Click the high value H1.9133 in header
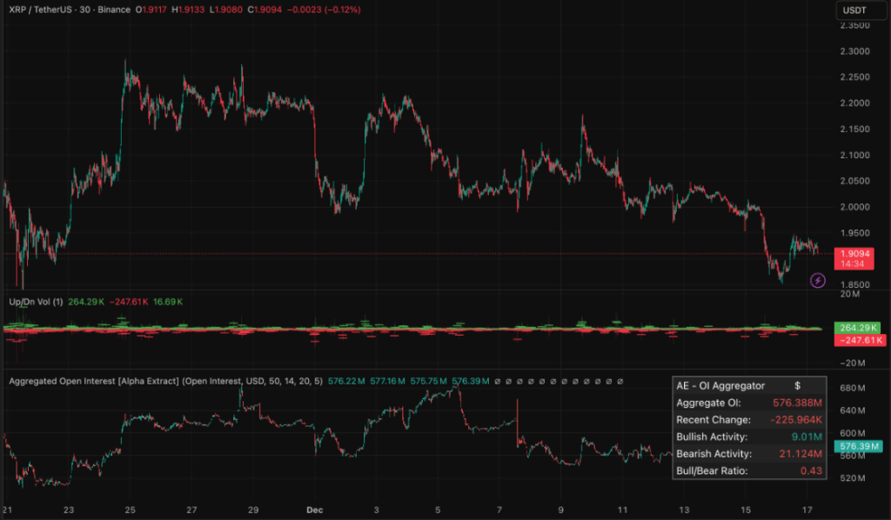 pyautogui.click(x=188, y=10)
